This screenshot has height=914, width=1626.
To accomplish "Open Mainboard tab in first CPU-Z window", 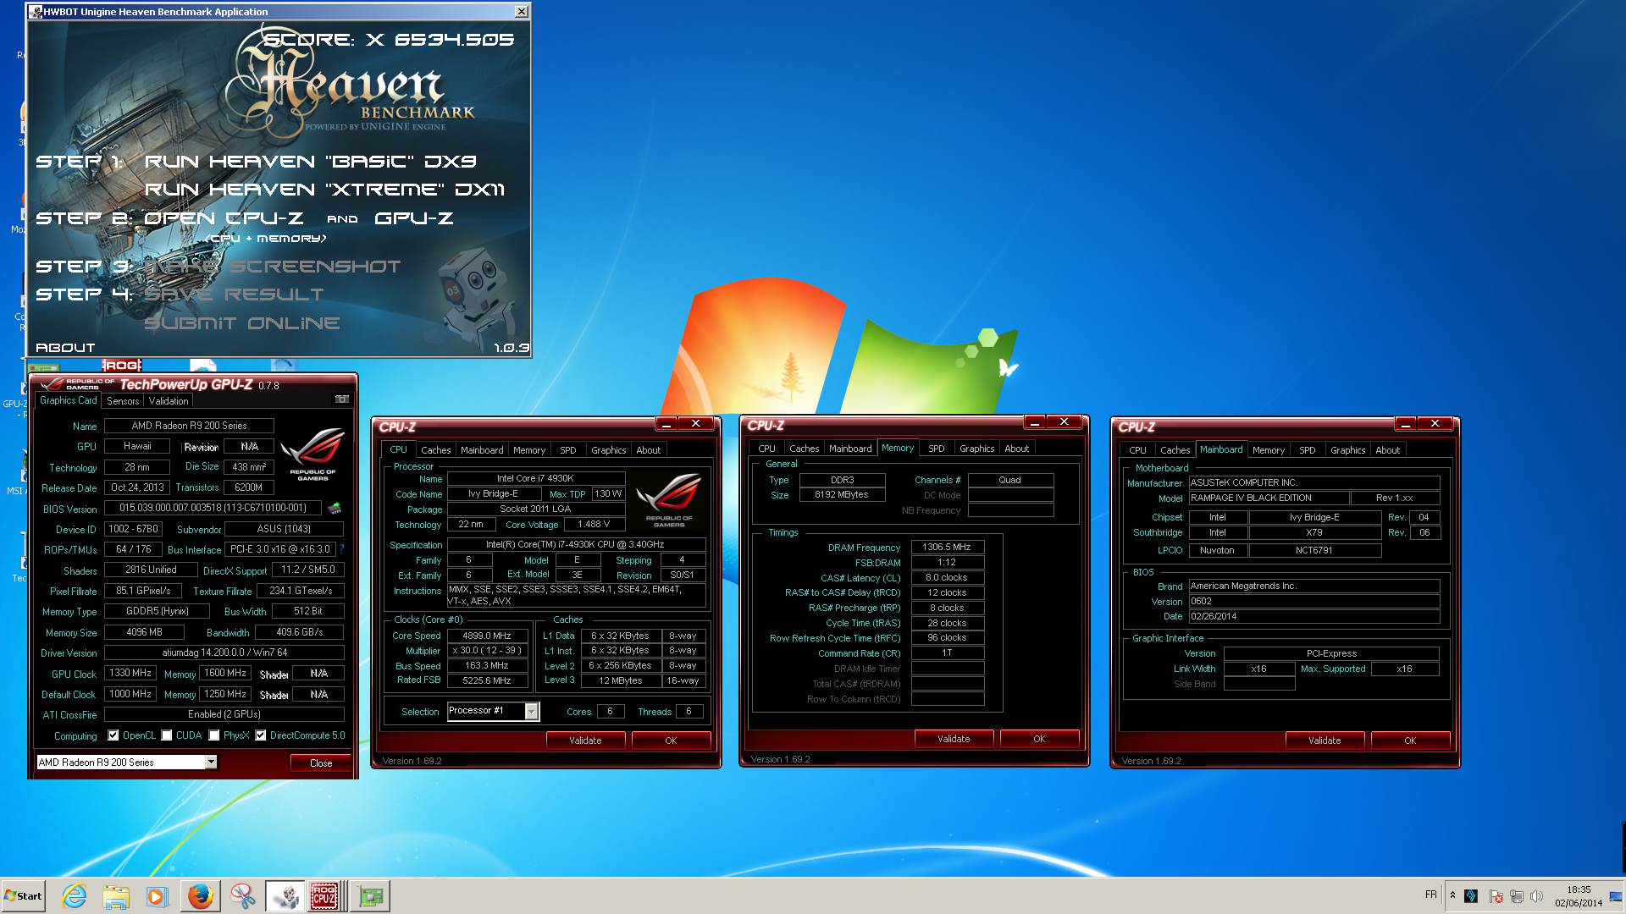I will [482, 450].
